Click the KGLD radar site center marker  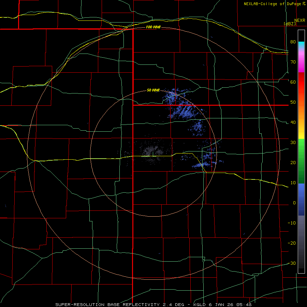[x=153, y=154]
